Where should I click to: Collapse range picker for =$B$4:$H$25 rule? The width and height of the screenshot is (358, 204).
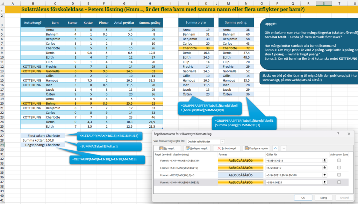(324, 182)
